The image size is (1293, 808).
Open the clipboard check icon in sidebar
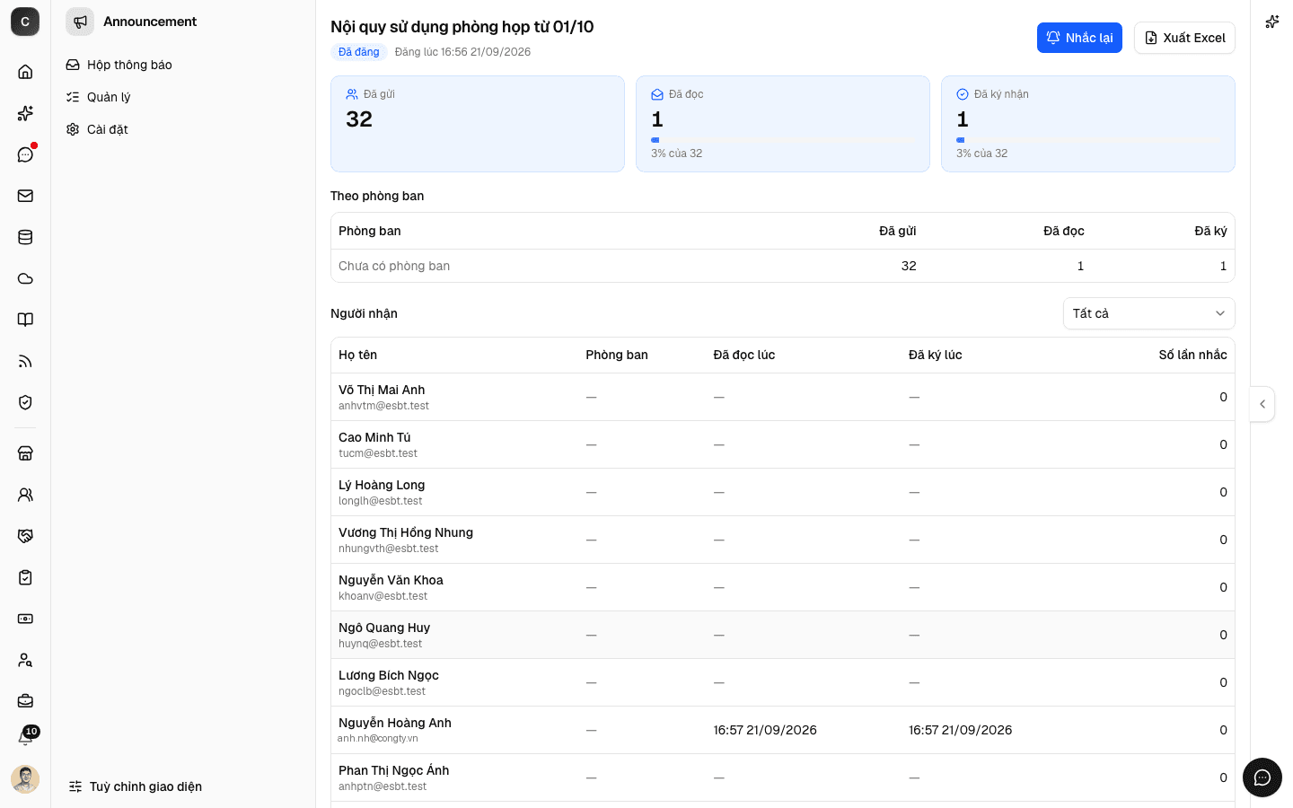point(25,577)
